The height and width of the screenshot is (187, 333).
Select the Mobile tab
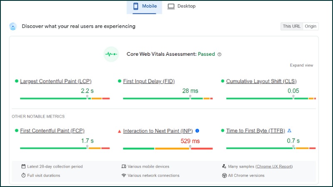(x=144, y=7)
